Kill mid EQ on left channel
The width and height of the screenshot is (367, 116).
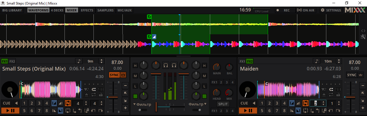tap(135, 76)
